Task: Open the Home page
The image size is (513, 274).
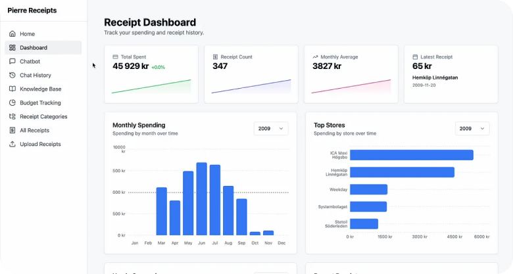Action: pos(43,34)
